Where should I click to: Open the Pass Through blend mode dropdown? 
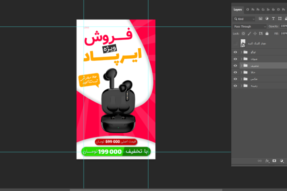249,26
